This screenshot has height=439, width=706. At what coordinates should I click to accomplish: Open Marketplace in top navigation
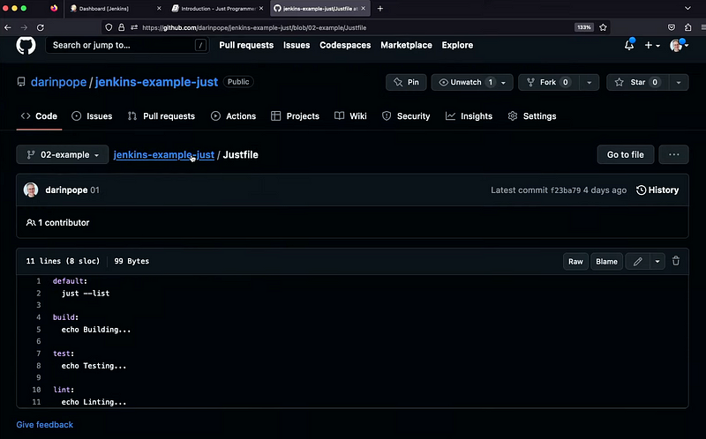406,45
